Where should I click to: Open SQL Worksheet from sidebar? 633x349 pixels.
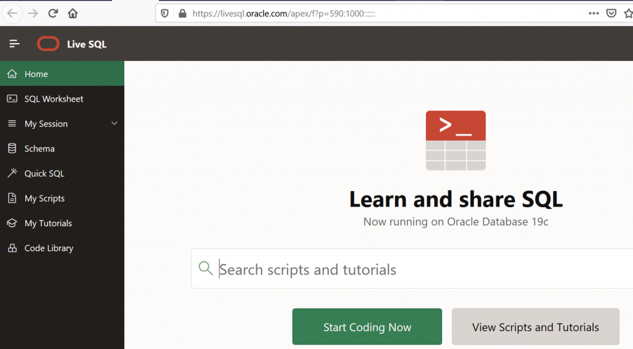tap(62, 99)
